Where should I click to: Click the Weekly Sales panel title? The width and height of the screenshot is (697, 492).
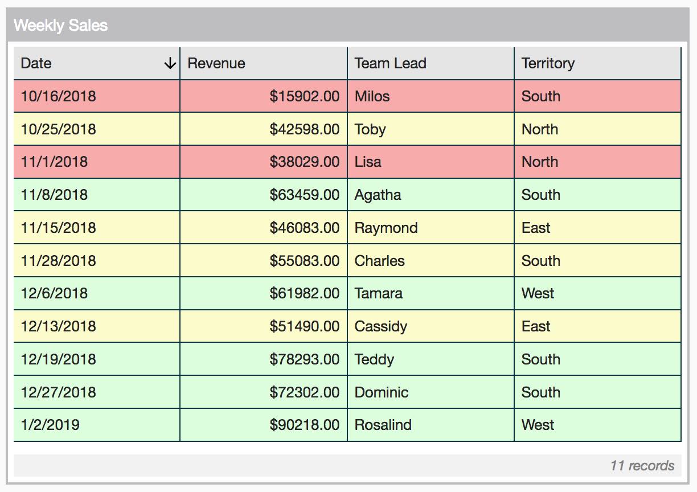61,26
